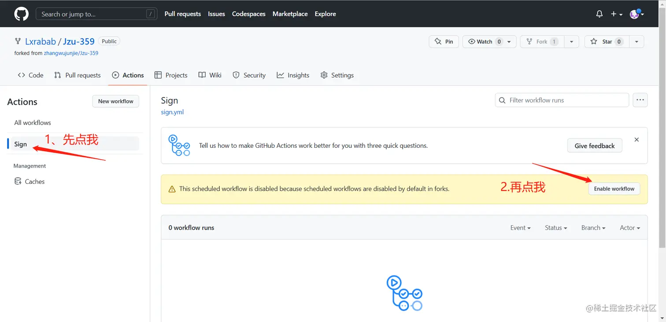Screen dimensions: 666x322
Task: Expand the Status filter dropdown
Action: [556, 228]
